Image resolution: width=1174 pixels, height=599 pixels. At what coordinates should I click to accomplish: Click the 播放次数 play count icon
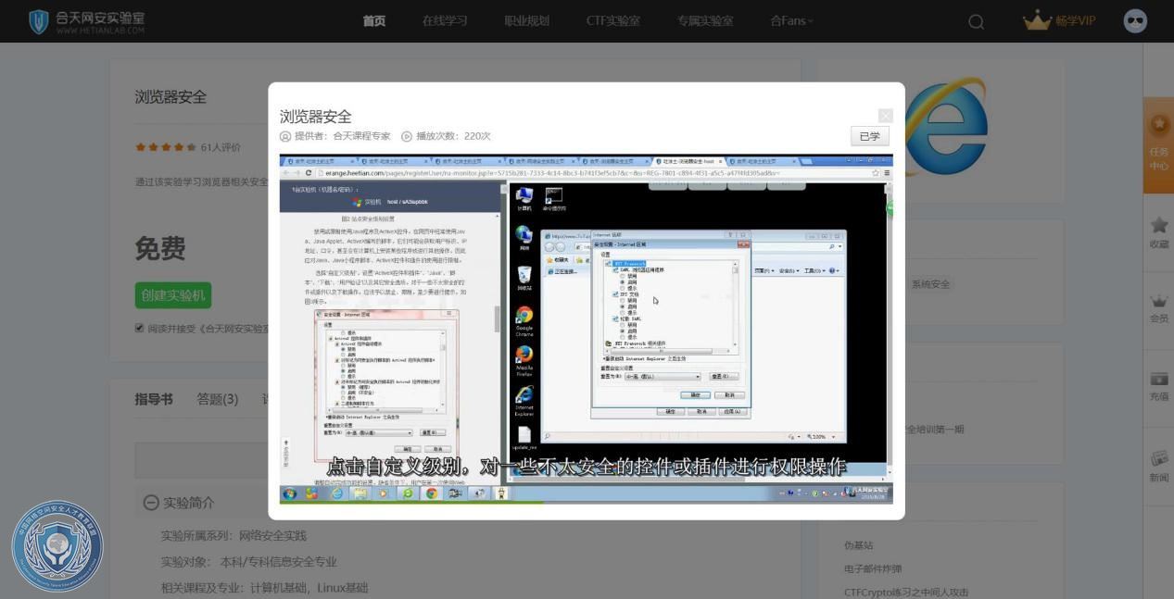(x=407, y=136)
